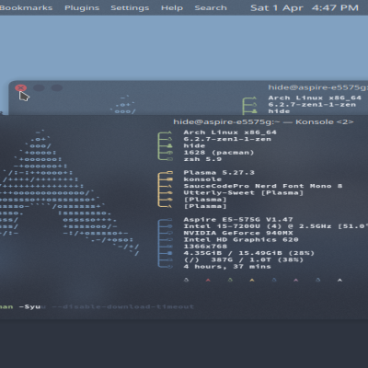
Task: Open the Bookmarks menu
Action: coord(26,7)
